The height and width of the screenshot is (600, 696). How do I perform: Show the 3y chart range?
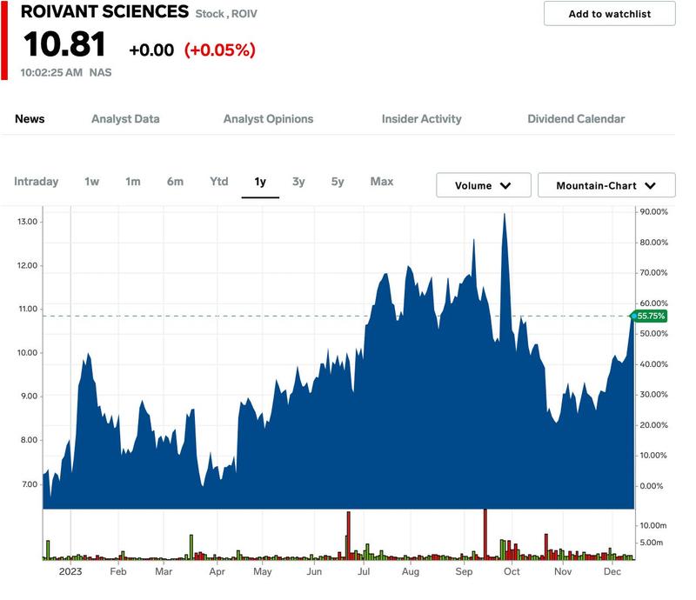pos(298,182)
